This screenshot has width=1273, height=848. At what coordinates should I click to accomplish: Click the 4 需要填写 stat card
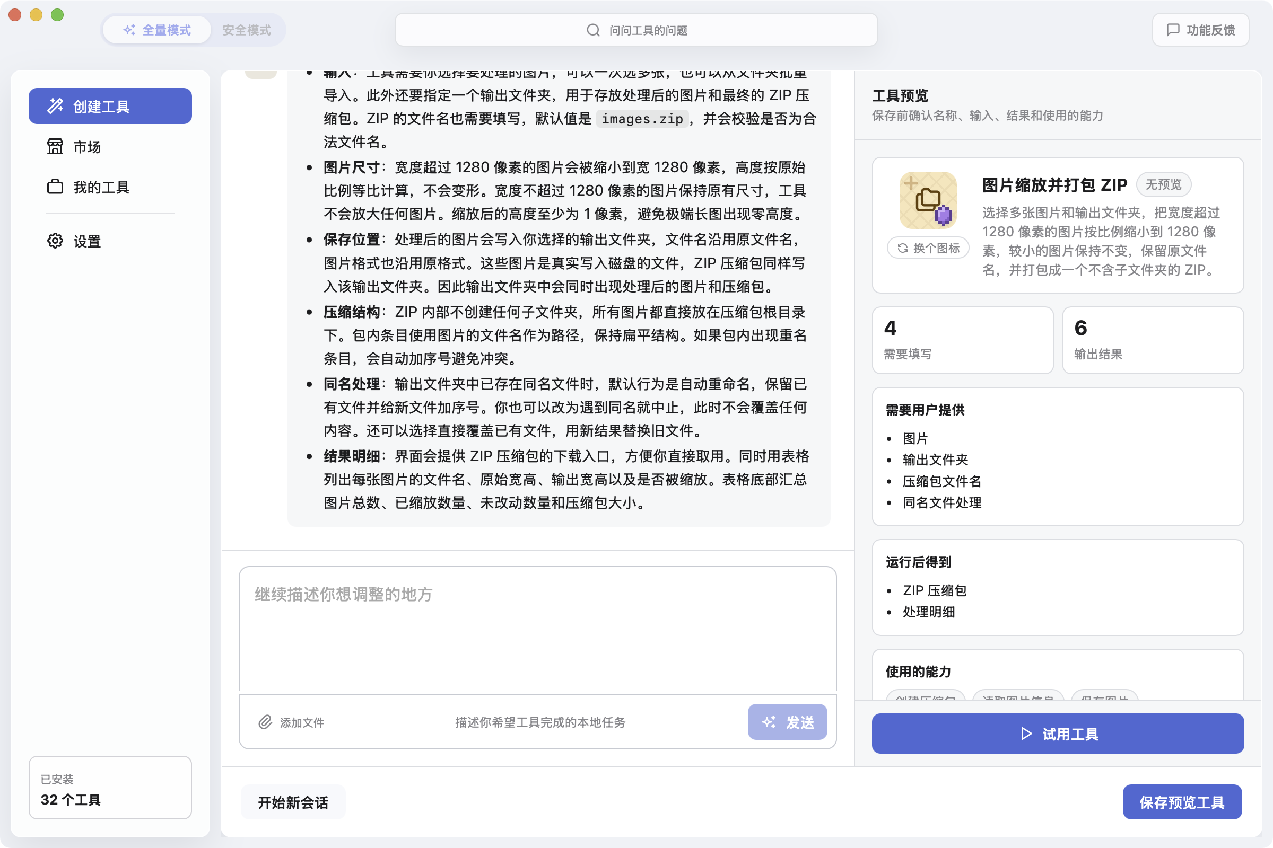(962, 340)
